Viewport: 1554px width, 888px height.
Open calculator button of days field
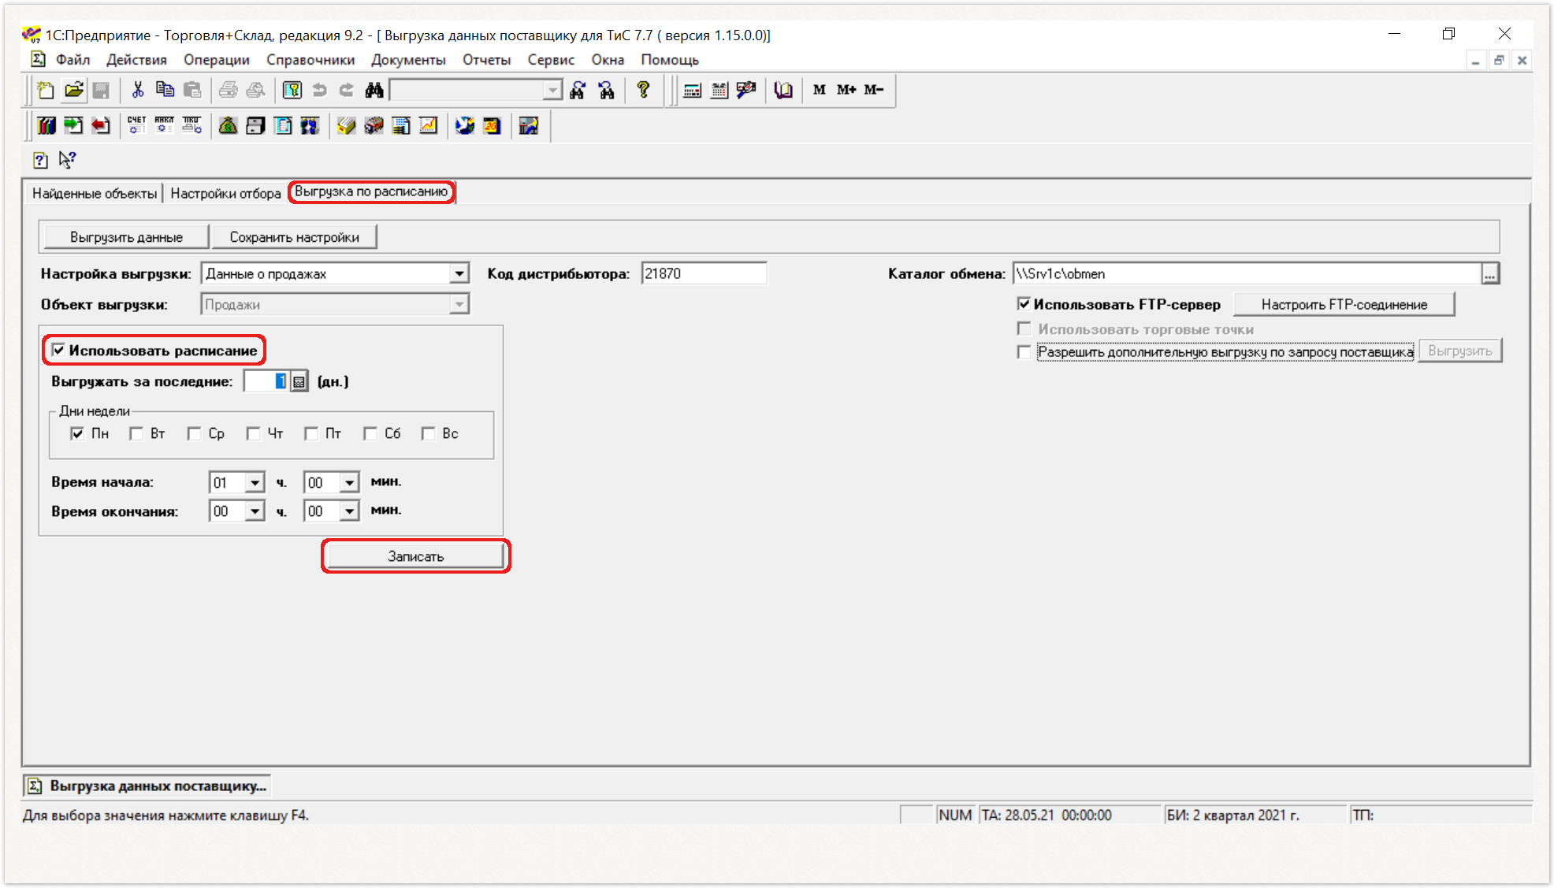click(x=299, y=382)
